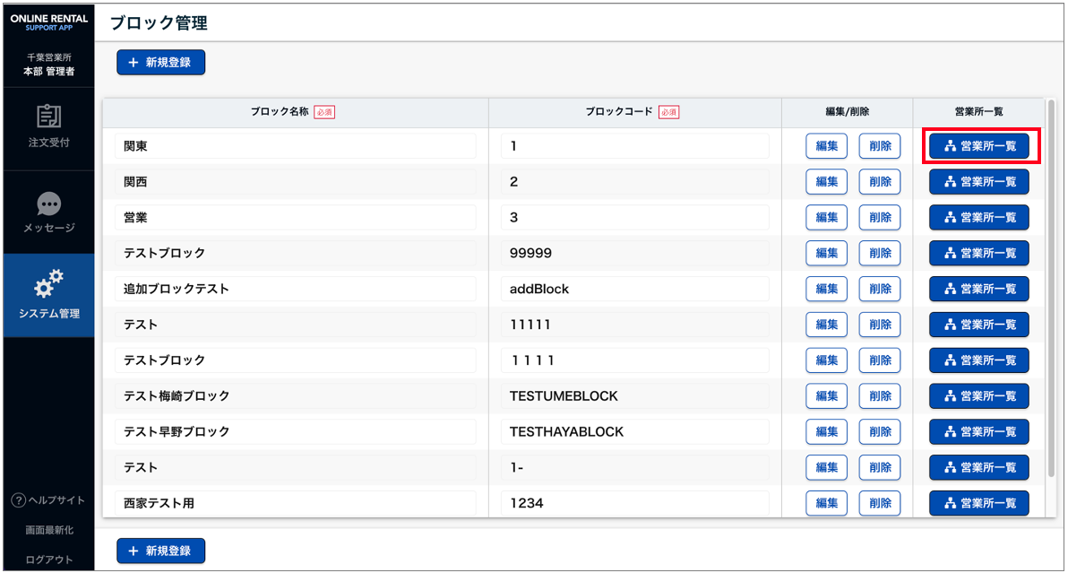1068x573 pixels.
Task: Edit the 追加ブロックテスト row
Action: (826, 289)
